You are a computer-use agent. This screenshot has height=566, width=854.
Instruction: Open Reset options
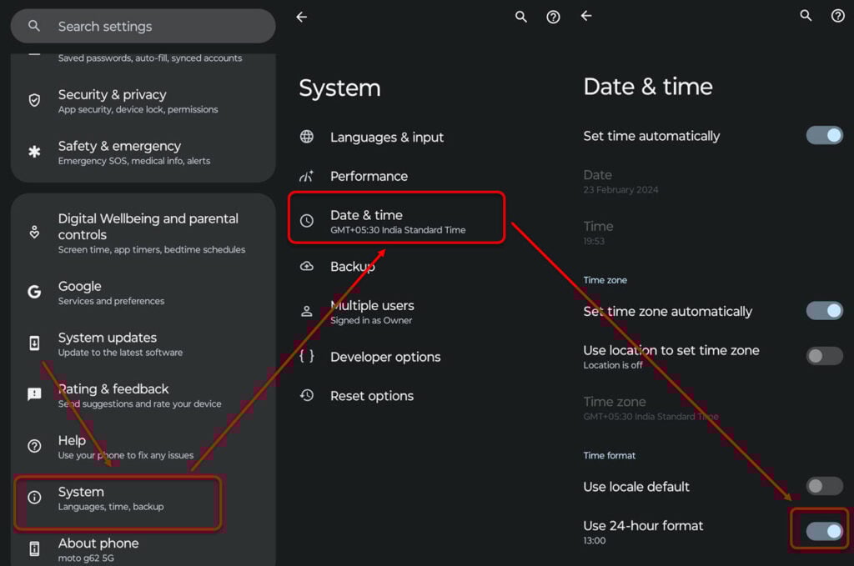click(x=372, y=396)
